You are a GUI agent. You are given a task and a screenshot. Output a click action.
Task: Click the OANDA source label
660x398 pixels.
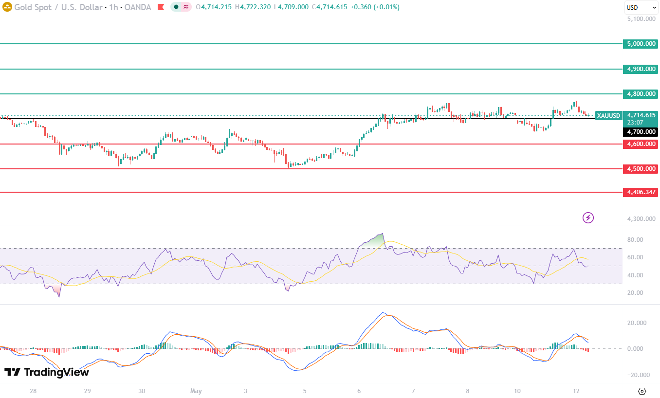pos(137,7)
